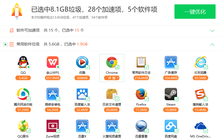Click the QQ penguin icon
This screenshot has width=222, height=139.
tap(23, 62)
